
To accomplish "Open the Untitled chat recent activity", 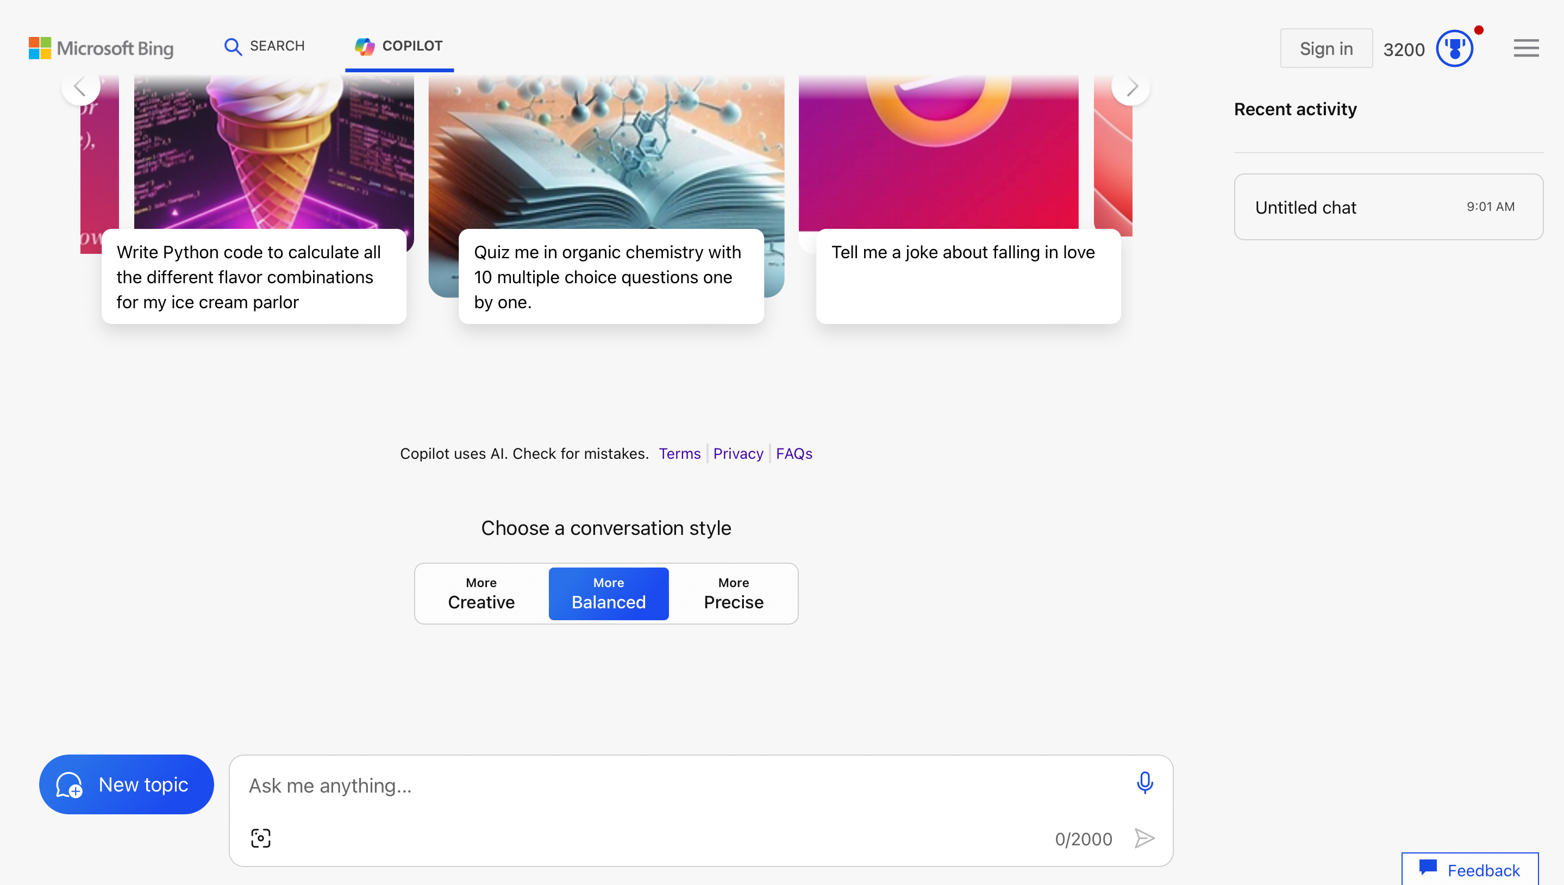I will (x=1388, y=207).
